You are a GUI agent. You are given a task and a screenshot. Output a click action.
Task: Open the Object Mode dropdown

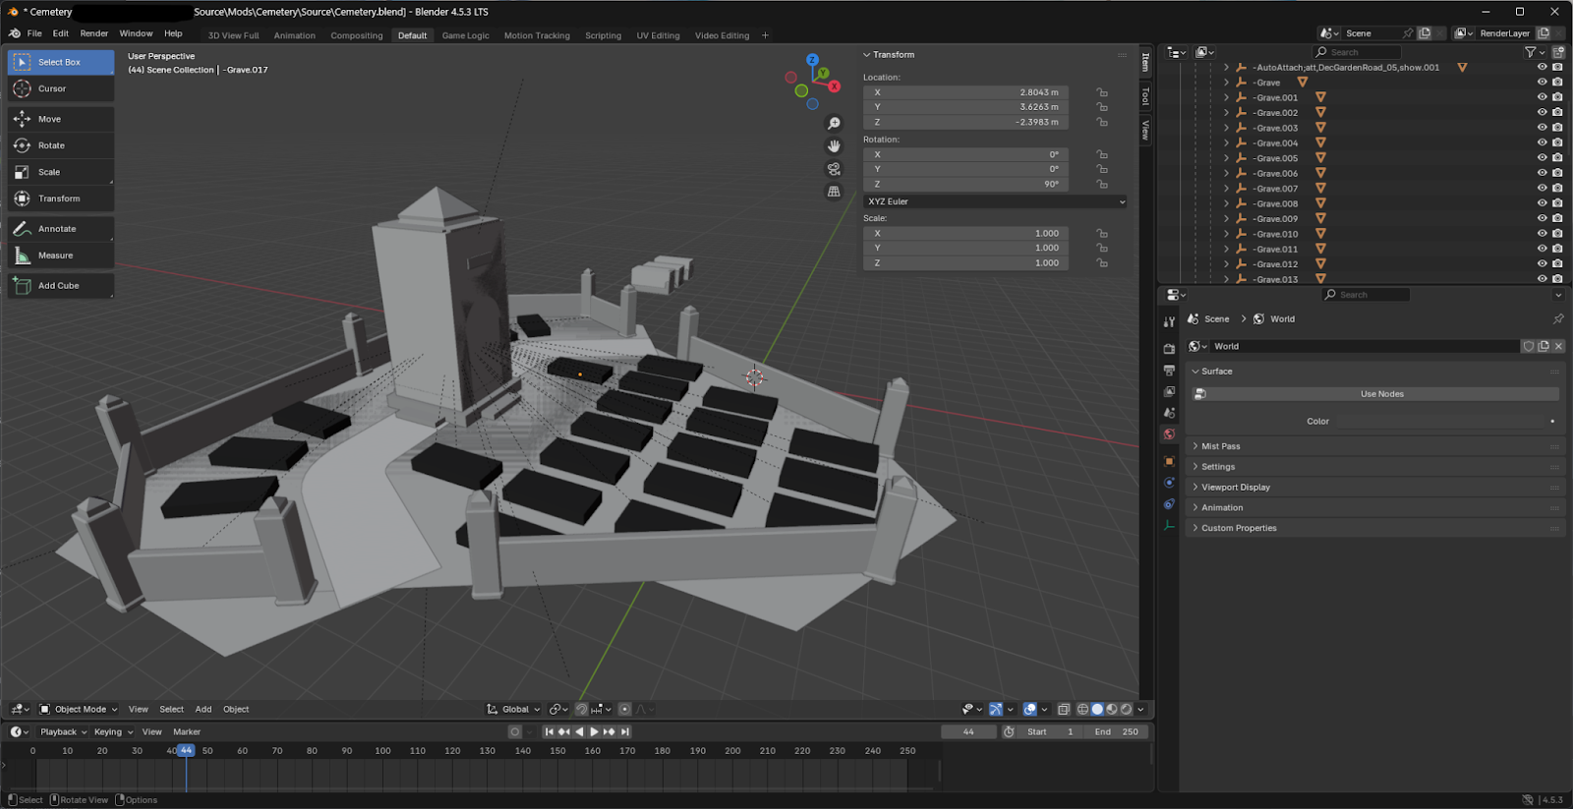(x=79, y=709)
